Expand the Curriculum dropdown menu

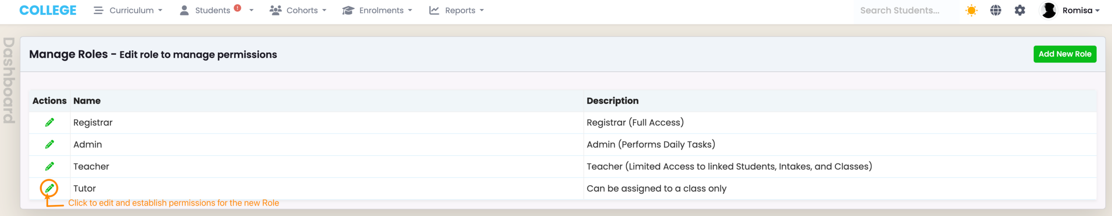(128, 10)
